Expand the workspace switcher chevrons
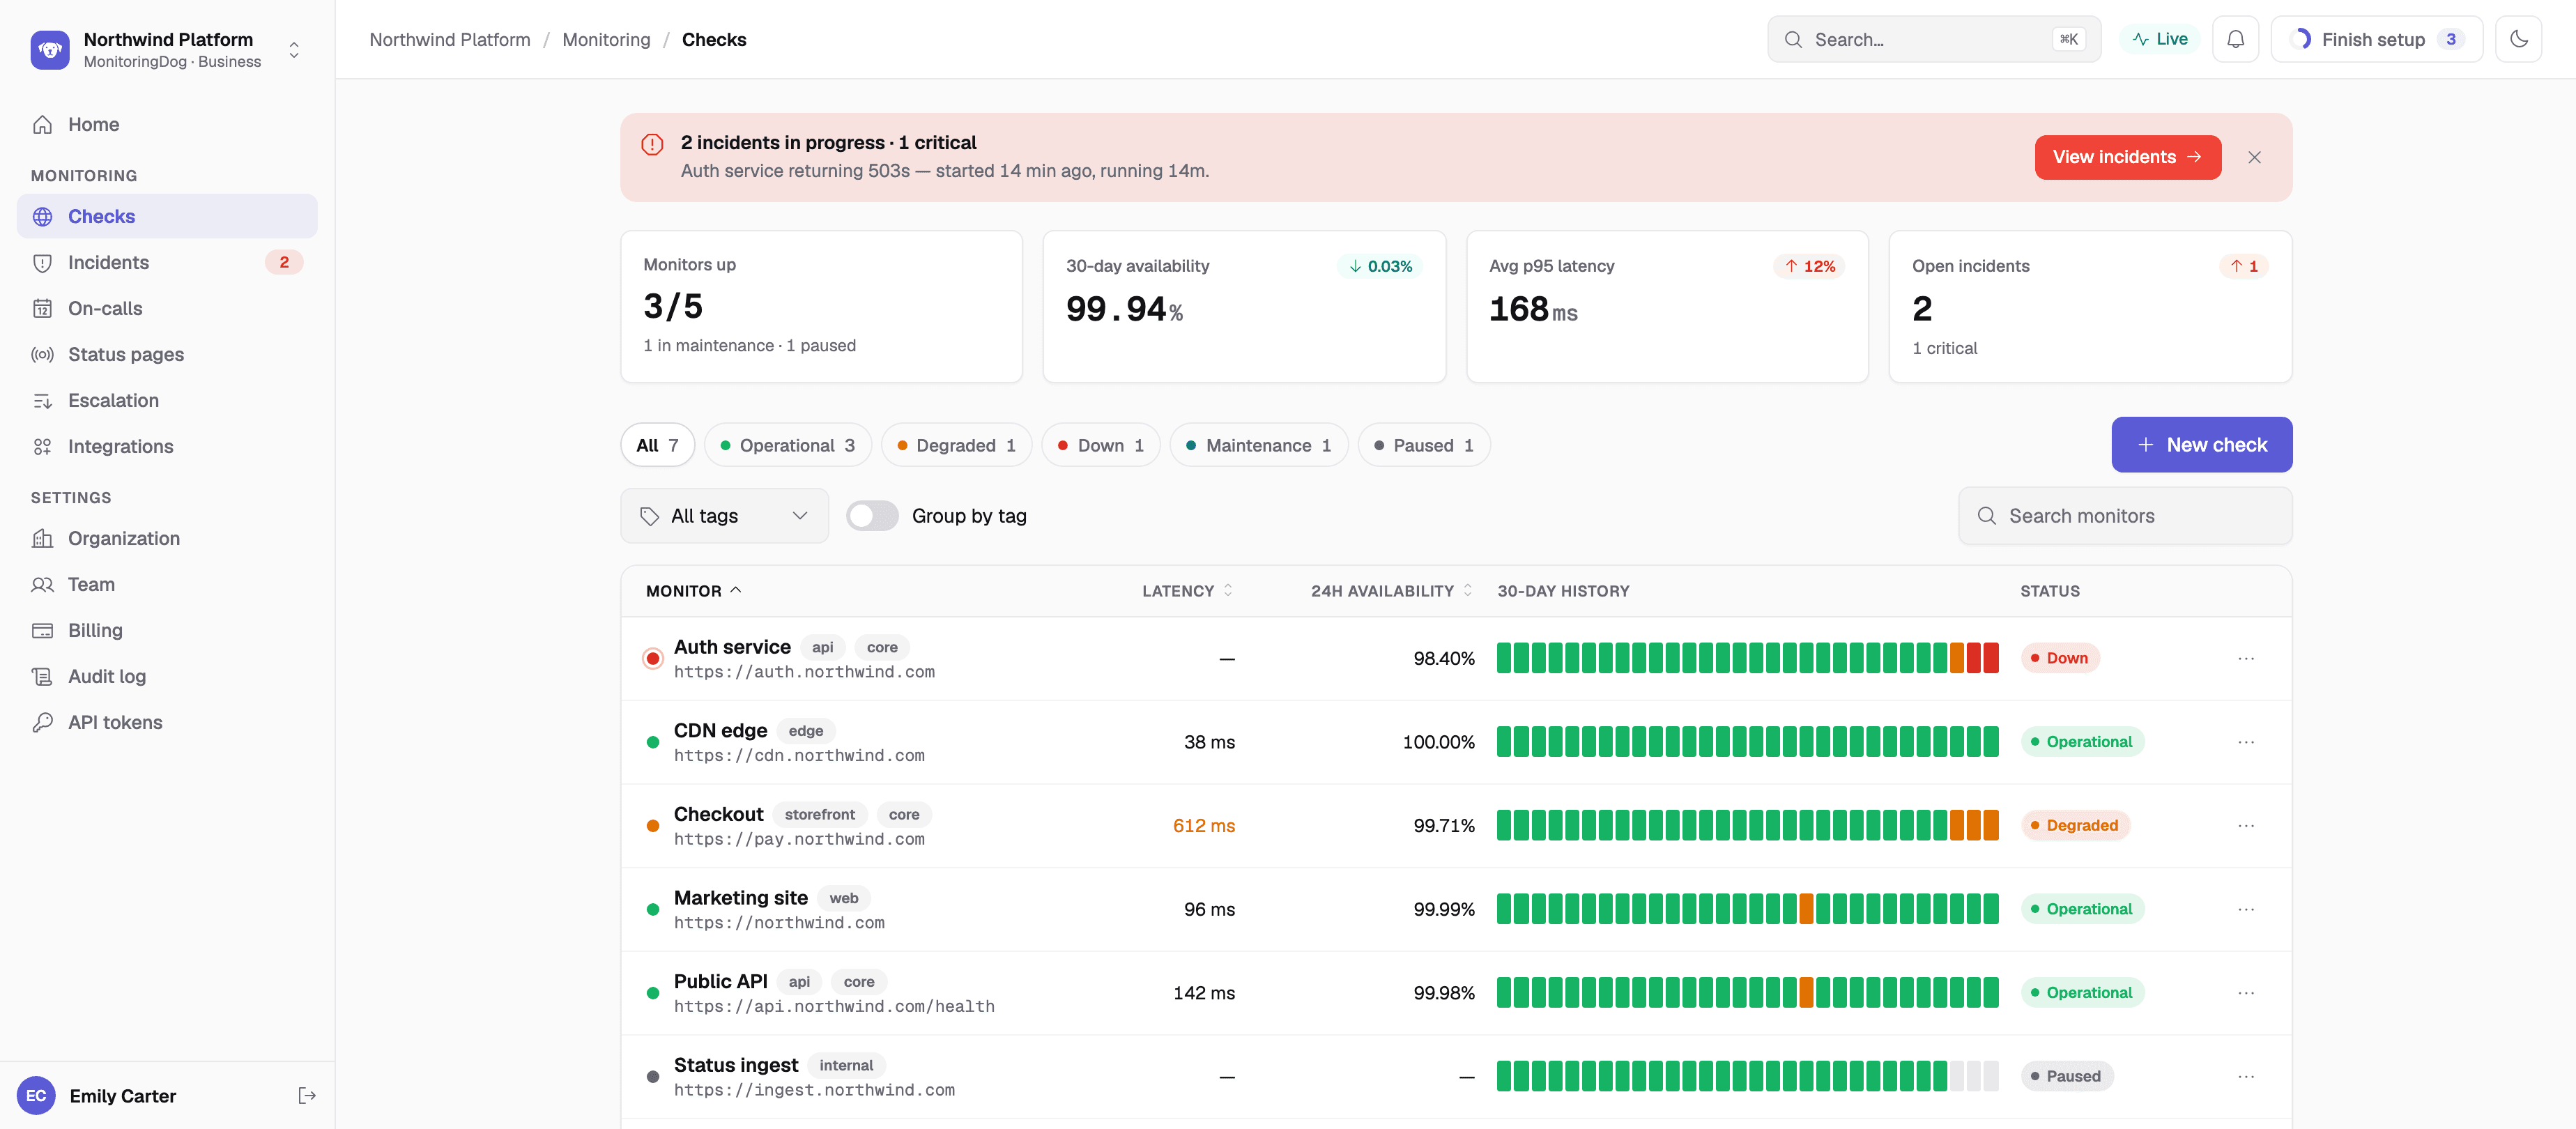Screen dimensions: 2576x1129 click(x=294, y=50)
